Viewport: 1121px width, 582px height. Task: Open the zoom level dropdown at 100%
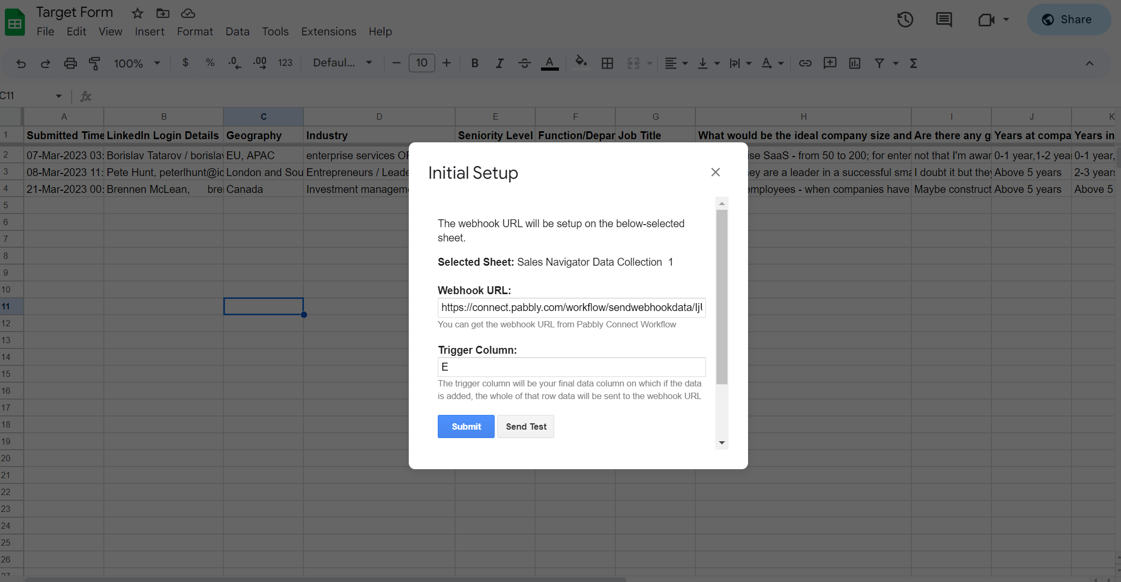[137, 63]
